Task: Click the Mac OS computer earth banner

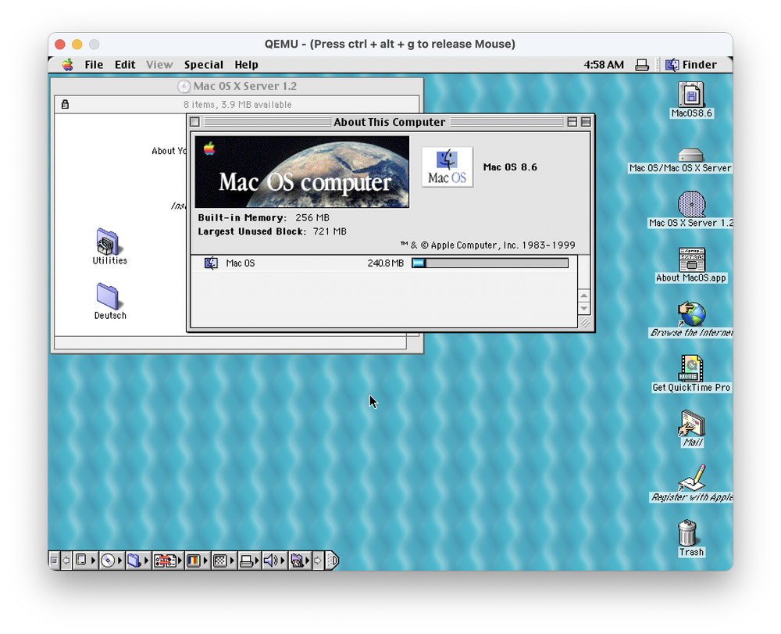Action: click(301, 172)
